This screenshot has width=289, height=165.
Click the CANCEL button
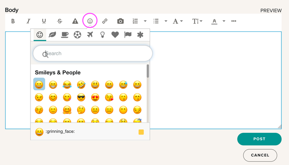(260, 155)
